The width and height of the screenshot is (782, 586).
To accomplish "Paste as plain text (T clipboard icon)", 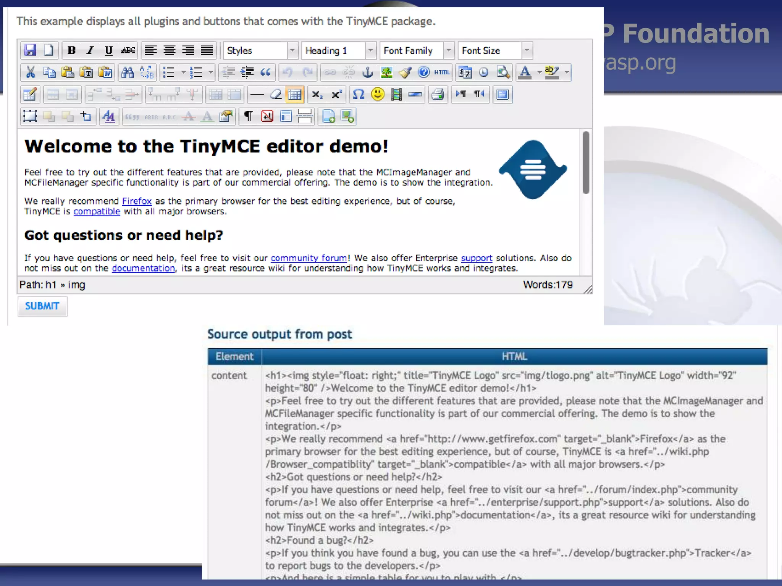I will (86, 72).
